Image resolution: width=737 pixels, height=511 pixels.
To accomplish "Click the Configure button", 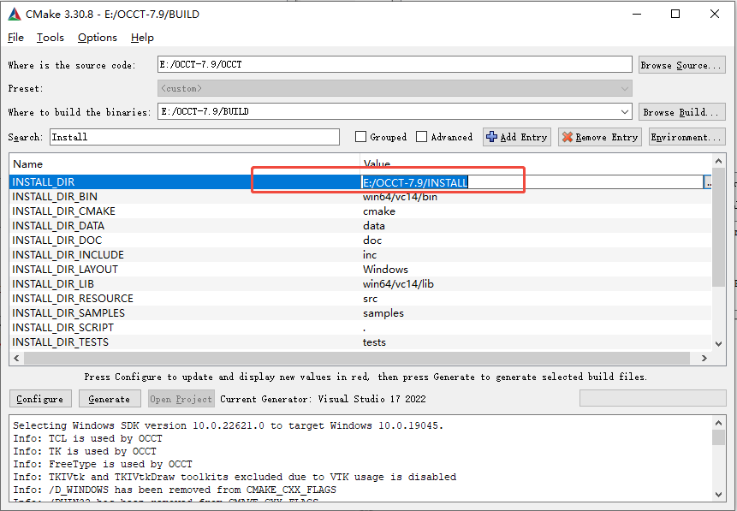I will pos(40,399).
